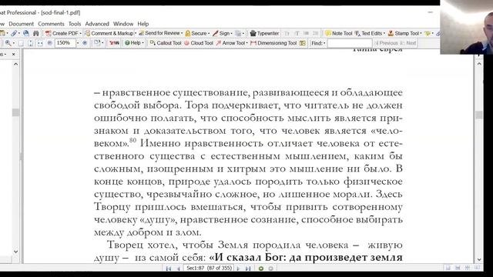Image resolution: width=493 pixels, height=277 pixels.
Task: Click the binoculars search icon
Action: pyautogui.click(x=36, y=33)
